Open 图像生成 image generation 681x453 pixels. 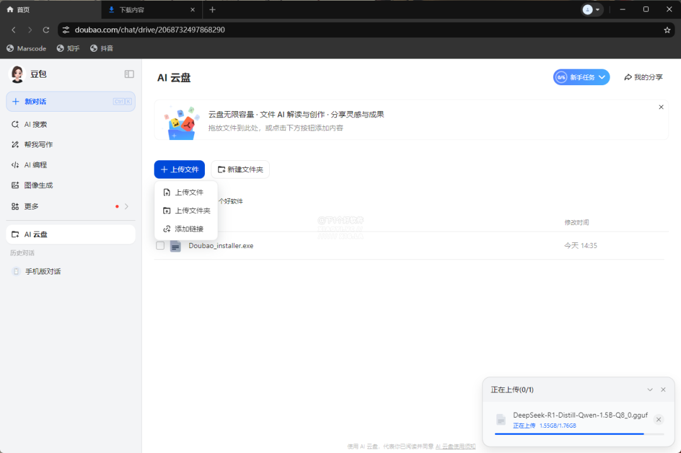(x=38, y=185)
